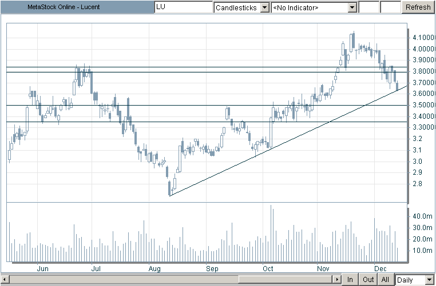This screenshot has height=286, width=436.
Task: Zoom out with the Out button
Action: [368, 279]
